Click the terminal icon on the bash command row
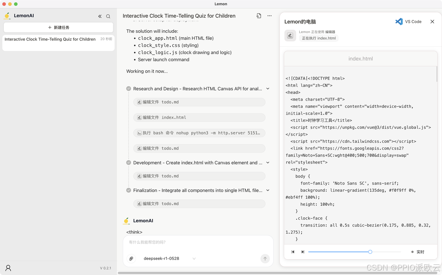 [140, 133]
